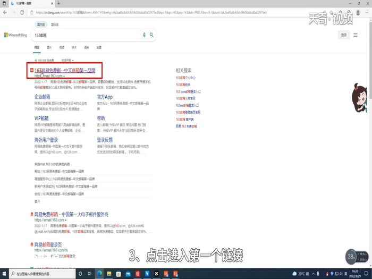Image resolution: width=372 pixels, height=279 pixels.
Task: Expand the arrow next to email.163.com URL
Action: 65,220
